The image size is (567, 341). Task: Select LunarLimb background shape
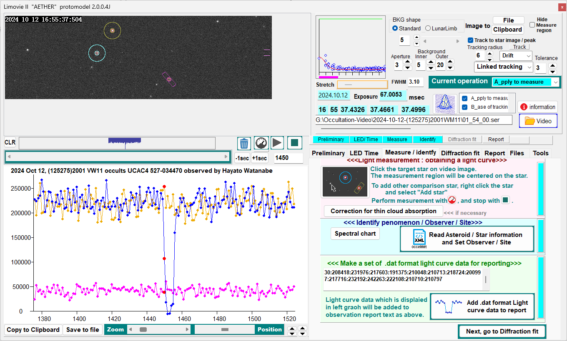point(428,28)
